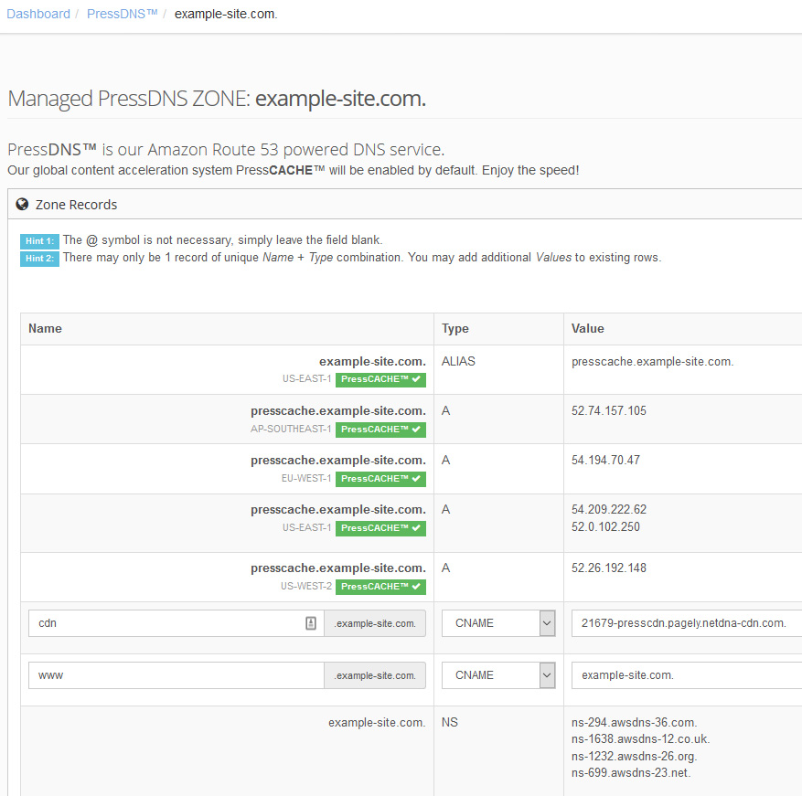Click the Hint 2 label badge
Viewport: 802px width, 796px height.
click(x=40, y=259)
